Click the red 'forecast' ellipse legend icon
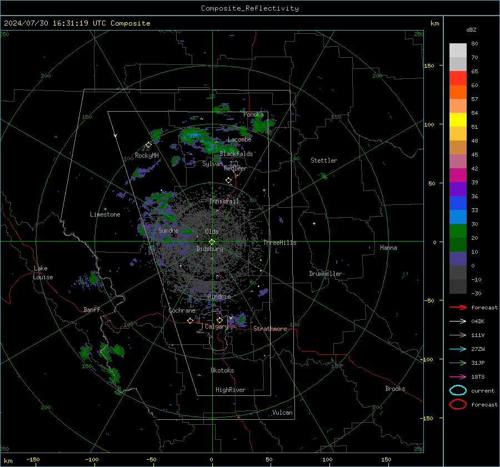 tap(458, 404)
